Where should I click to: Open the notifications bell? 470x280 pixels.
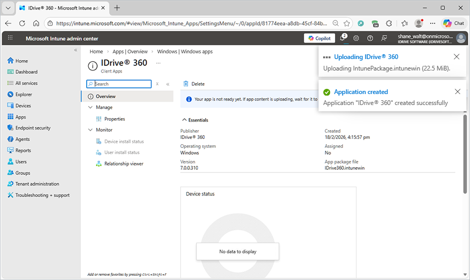(343, 38)
